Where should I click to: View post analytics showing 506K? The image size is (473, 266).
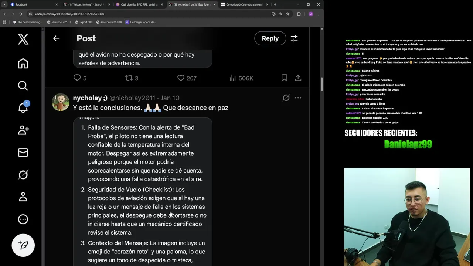point(241,78)
